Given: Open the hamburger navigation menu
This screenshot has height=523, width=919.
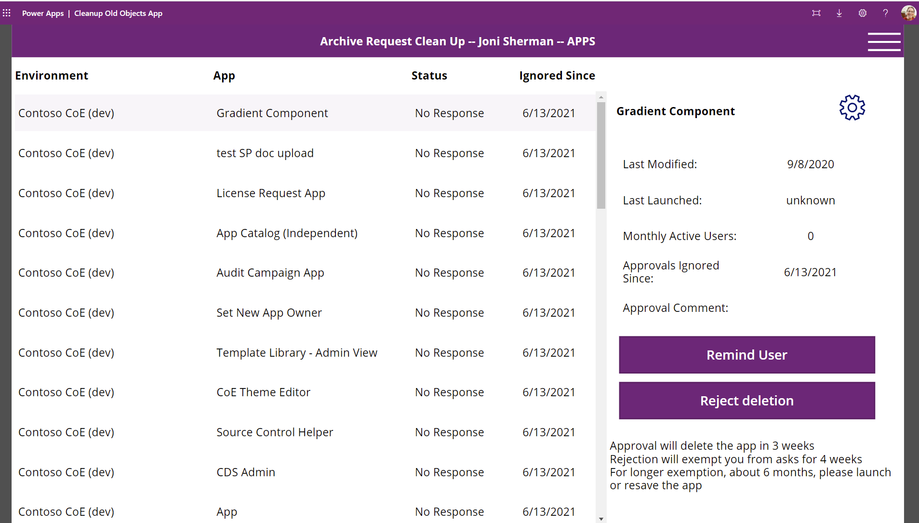Looking at the screenshot, I should pyautogui.click(x=884, y=41).
